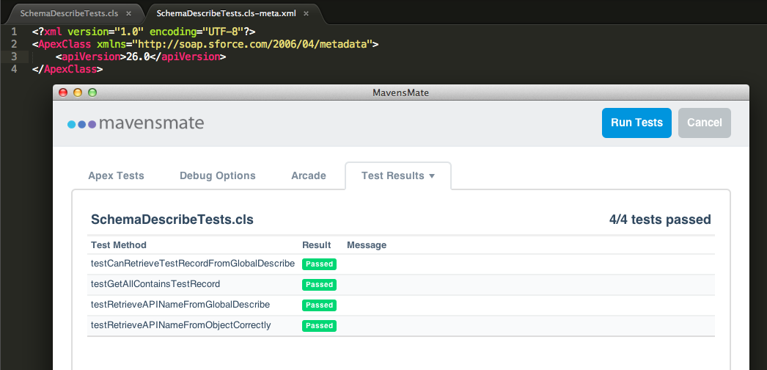
Task: Close the SchemaDescribeTests.cls editor tab
Action: pos(128,14)
